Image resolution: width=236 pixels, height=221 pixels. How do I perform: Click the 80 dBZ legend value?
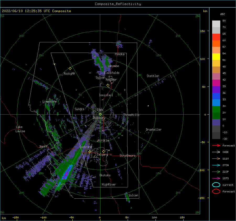[x=224, y=21]
